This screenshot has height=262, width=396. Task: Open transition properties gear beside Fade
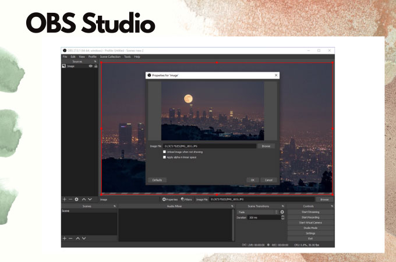282,212
